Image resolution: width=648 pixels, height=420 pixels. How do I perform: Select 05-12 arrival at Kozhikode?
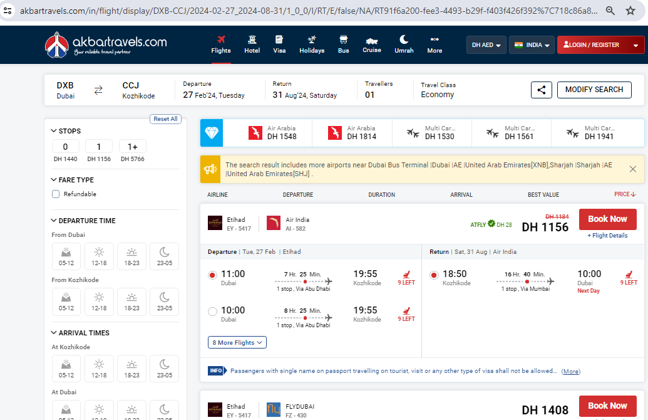tap(66, 369)
